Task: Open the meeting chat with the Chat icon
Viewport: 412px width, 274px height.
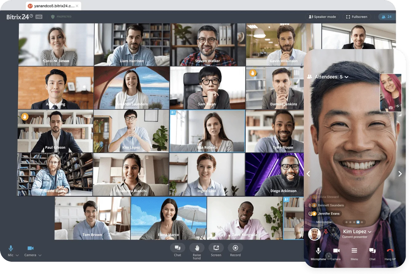Action: point(177,248)
